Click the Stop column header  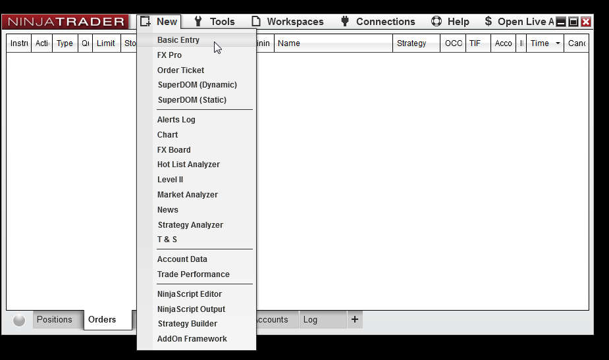(x=128, y=43)
